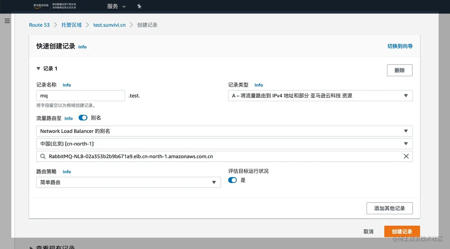Image resolution: width=450 pixels, height=249 pixels.
Task: Click the pin icon in the top bar
Action: [139, 6]
